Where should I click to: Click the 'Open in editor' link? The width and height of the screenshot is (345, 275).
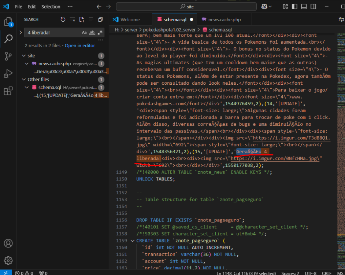(80, 46)
